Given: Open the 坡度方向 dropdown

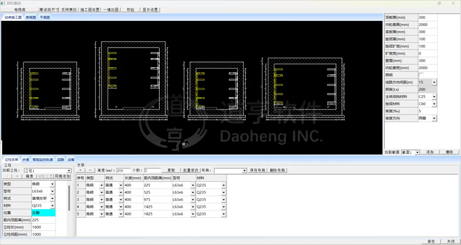Looking at the screenshot, I should 434,118.
